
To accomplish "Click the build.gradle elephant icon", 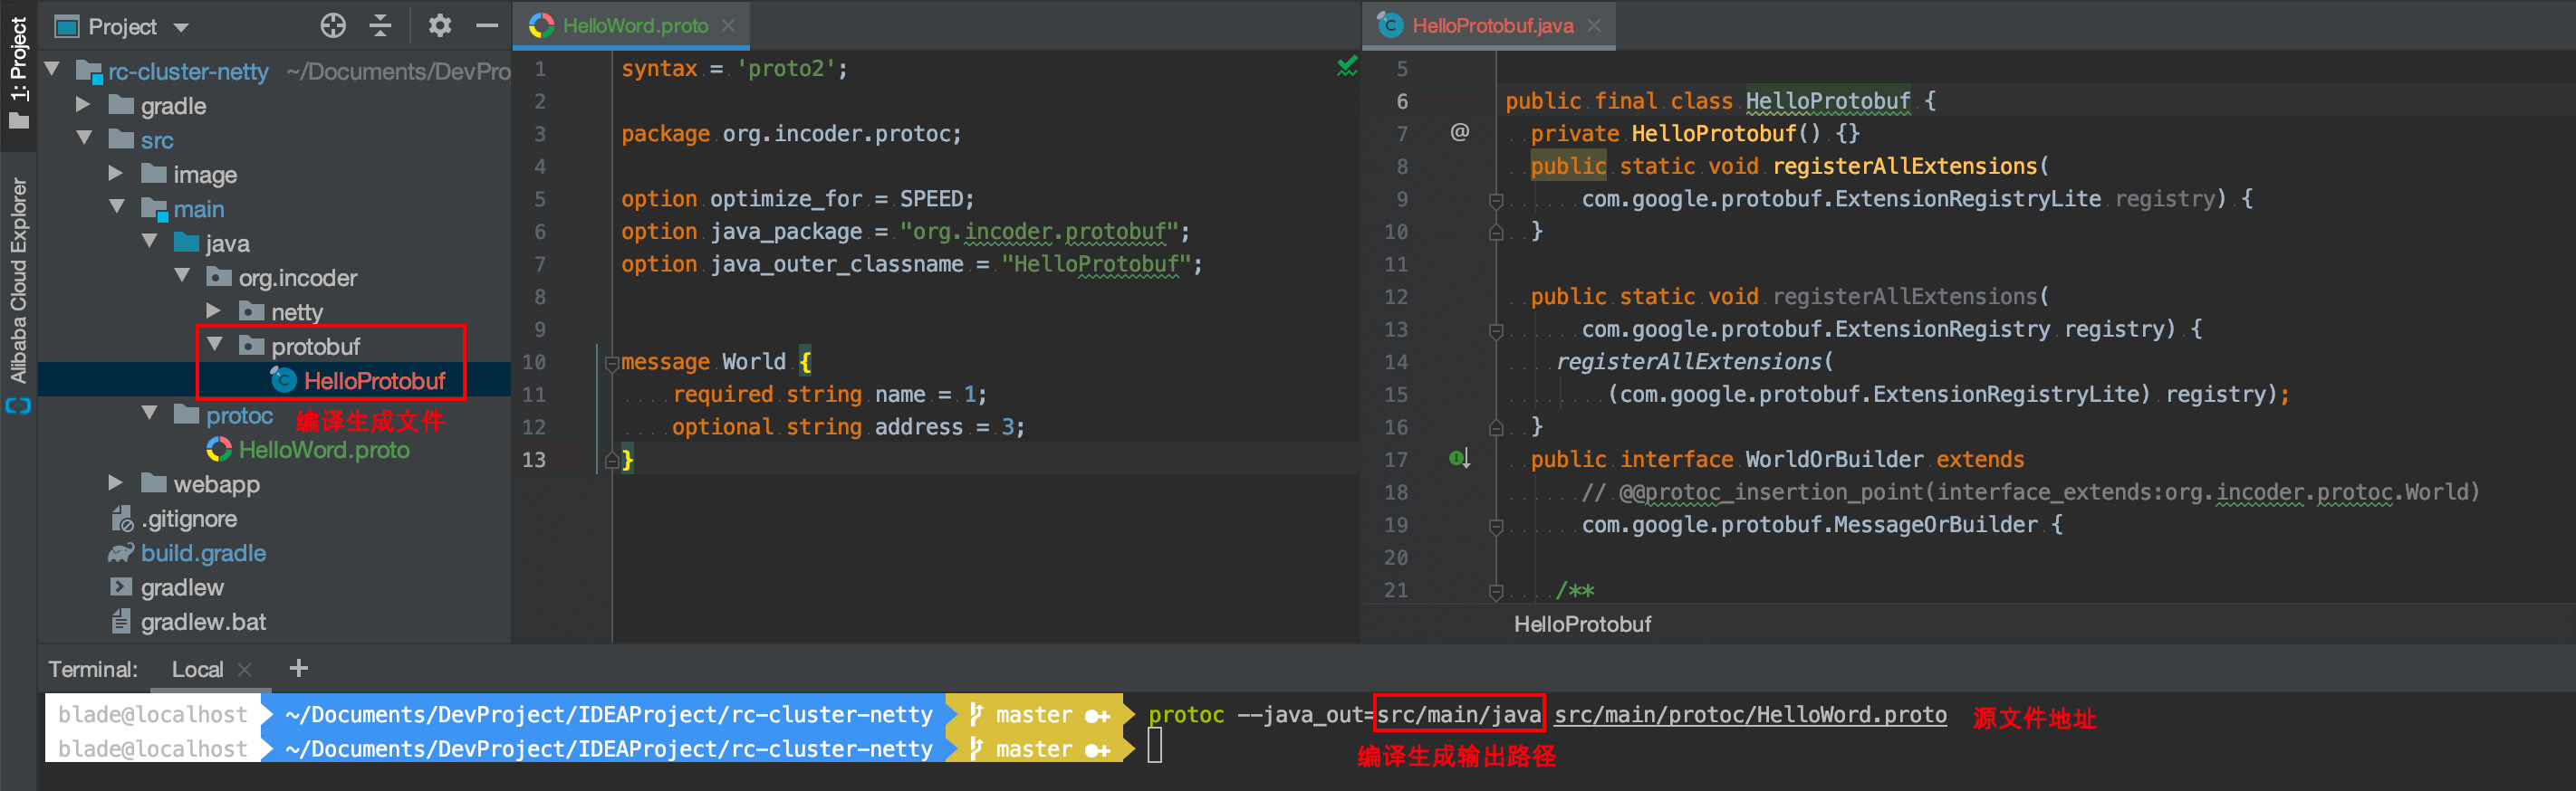I will pos(121,552).
